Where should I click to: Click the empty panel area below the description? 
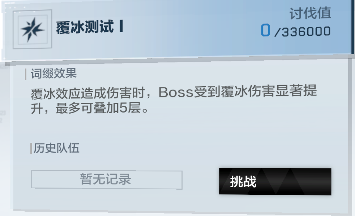pos(181,129)
